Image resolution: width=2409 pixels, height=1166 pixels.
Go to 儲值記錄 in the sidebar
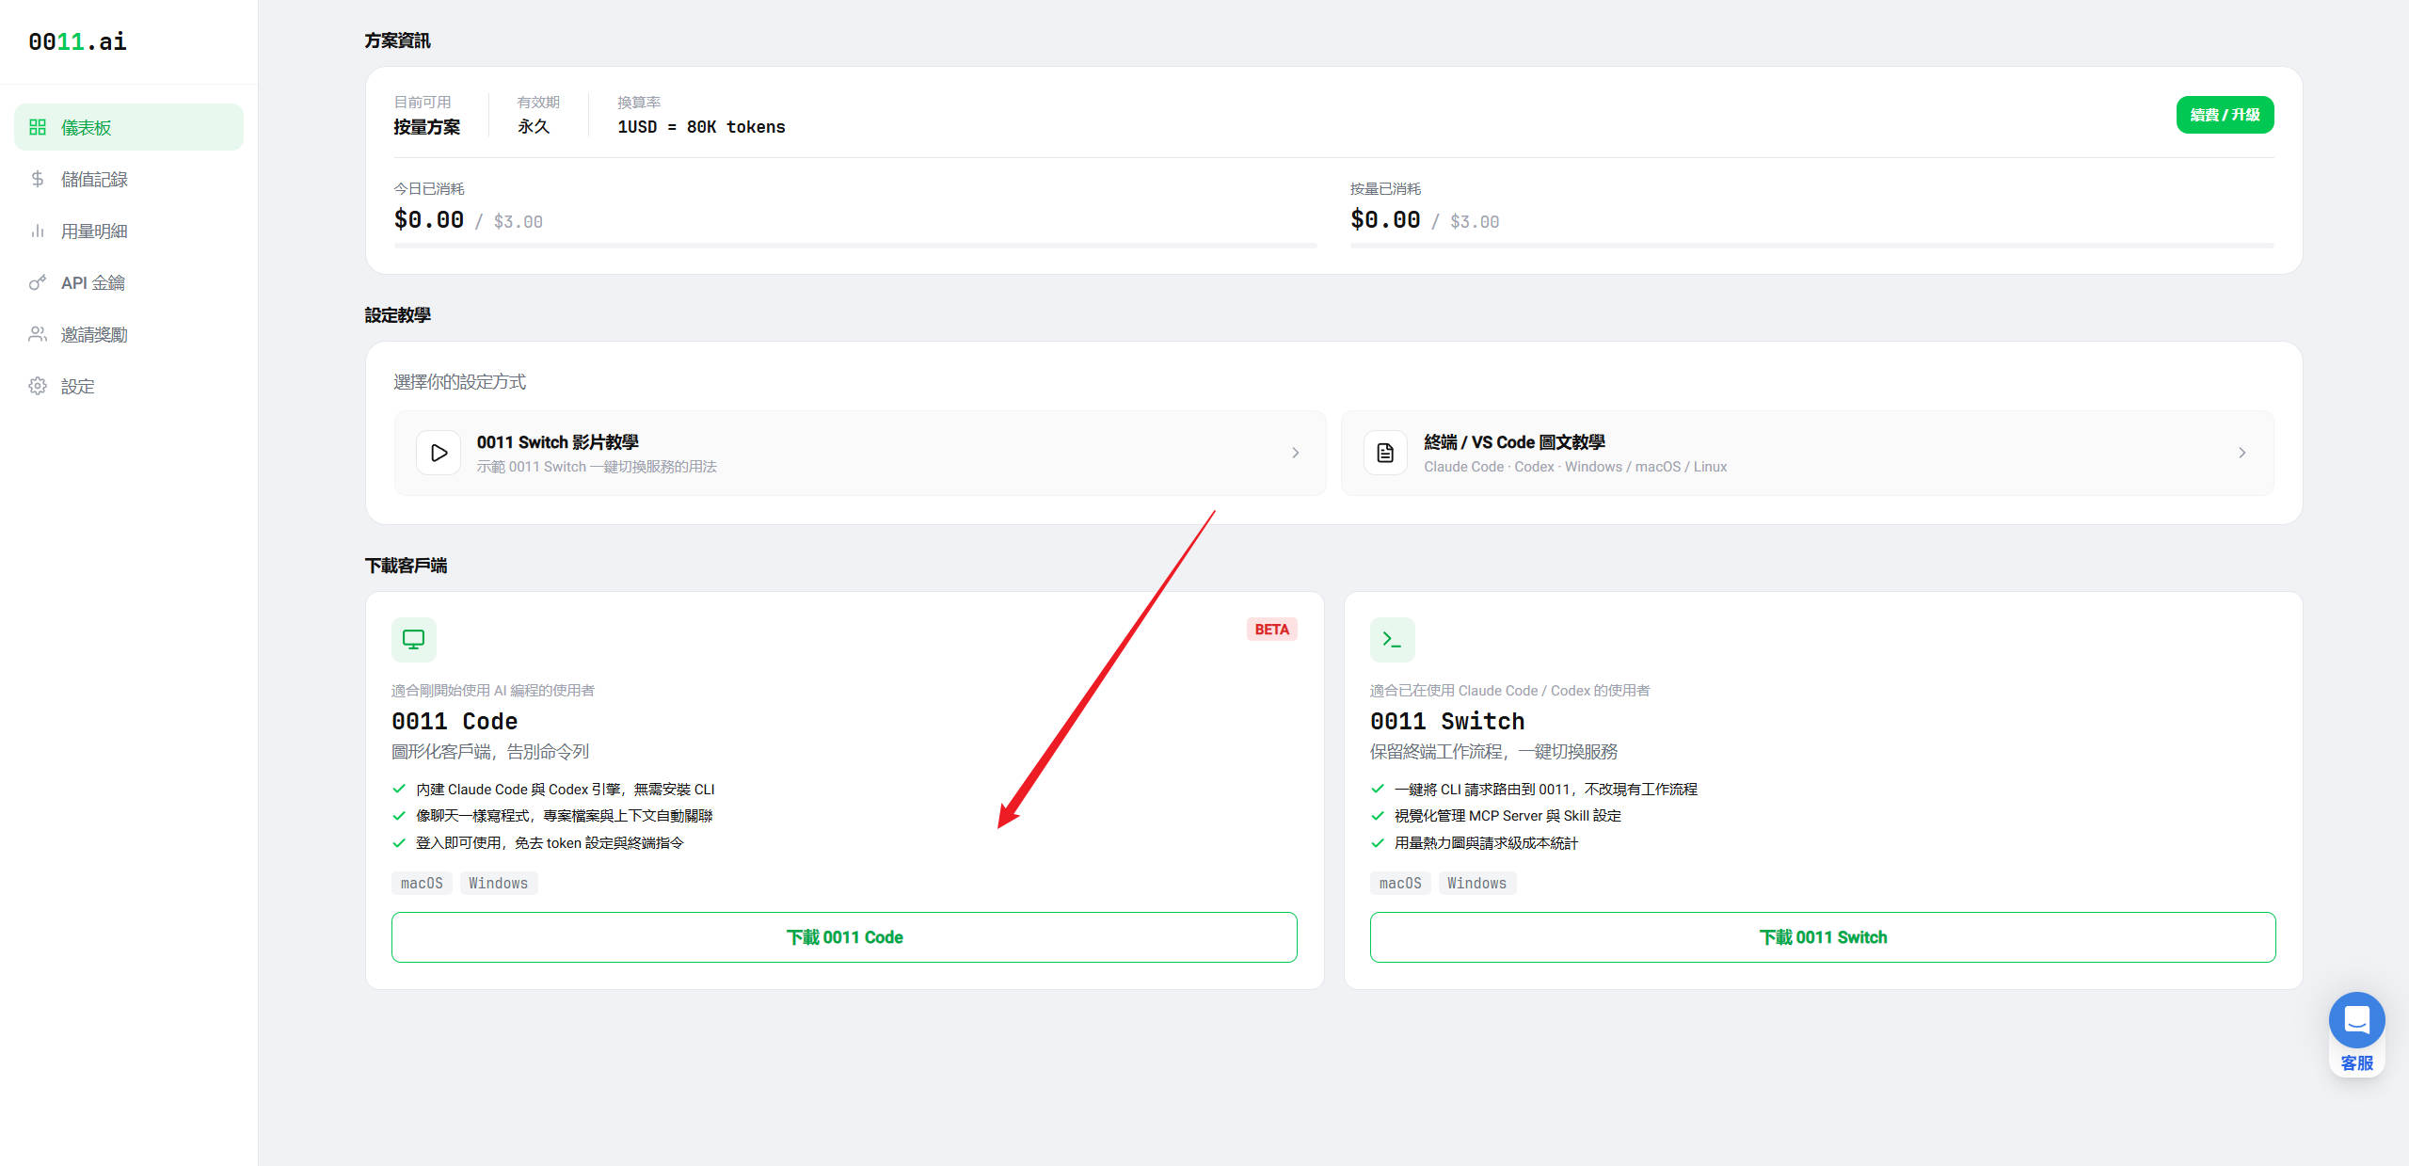tap(129, 179)
